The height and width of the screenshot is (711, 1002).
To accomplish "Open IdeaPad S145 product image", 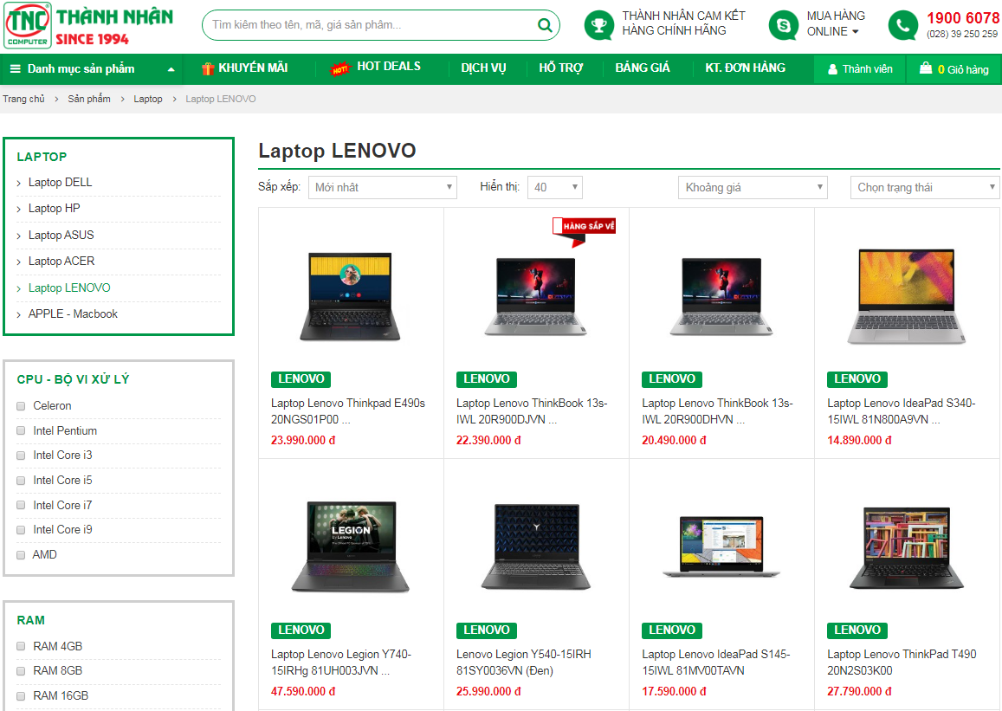I will 721,546.
